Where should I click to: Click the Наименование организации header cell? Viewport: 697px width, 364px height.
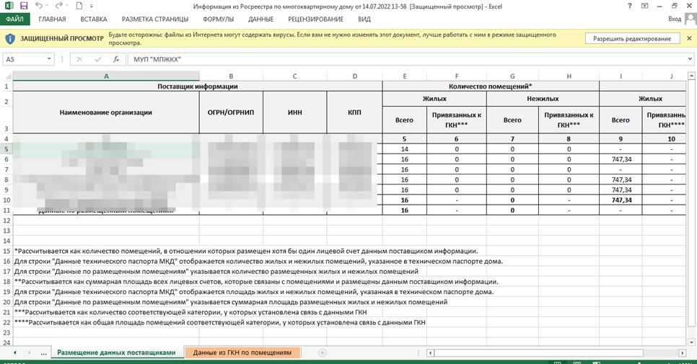click(106, 112)
